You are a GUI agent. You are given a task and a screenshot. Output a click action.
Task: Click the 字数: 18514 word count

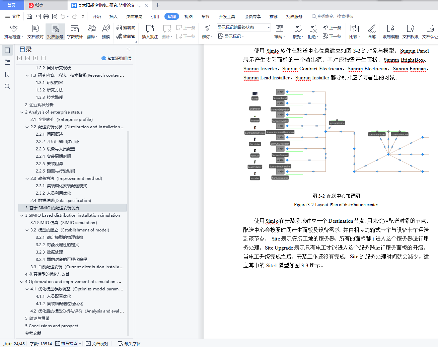(41, 344)
